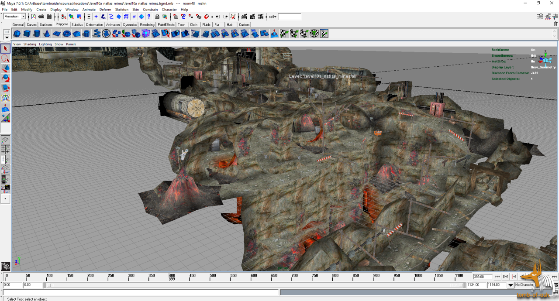Open render settings icon
Screen dimensions: 559x301
260,17
